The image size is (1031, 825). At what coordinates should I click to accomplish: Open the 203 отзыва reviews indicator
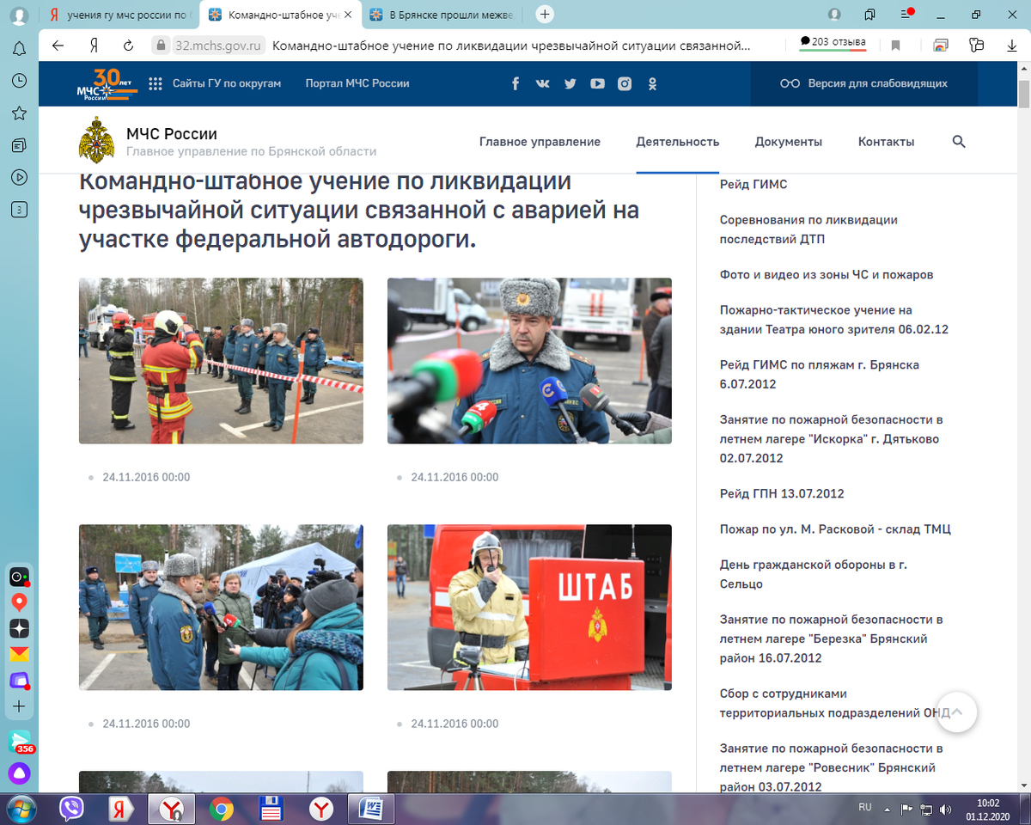pyautogui.click(x=833, y=43)
